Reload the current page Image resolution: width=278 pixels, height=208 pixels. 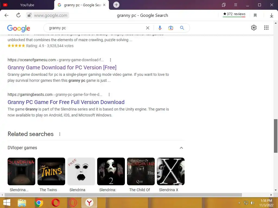pyautogui.click(x=18, y=15)
